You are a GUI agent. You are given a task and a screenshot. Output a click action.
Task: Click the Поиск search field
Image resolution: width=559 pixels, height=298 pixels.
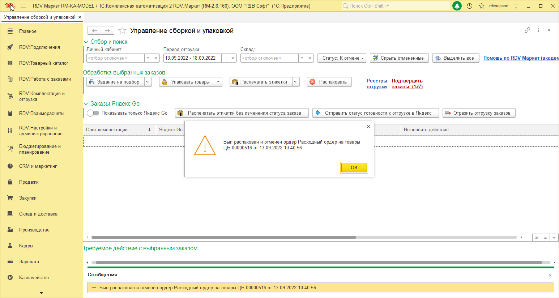point(396,6)
